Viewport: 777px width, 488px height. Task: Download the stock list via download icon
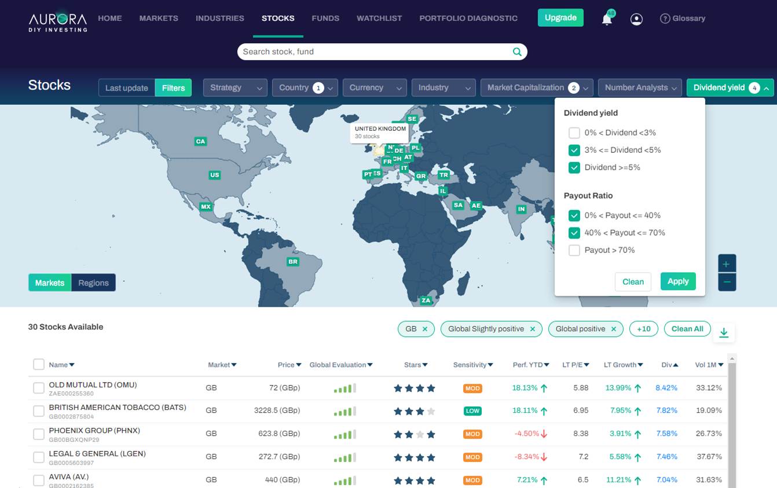[x=724, y=332]
